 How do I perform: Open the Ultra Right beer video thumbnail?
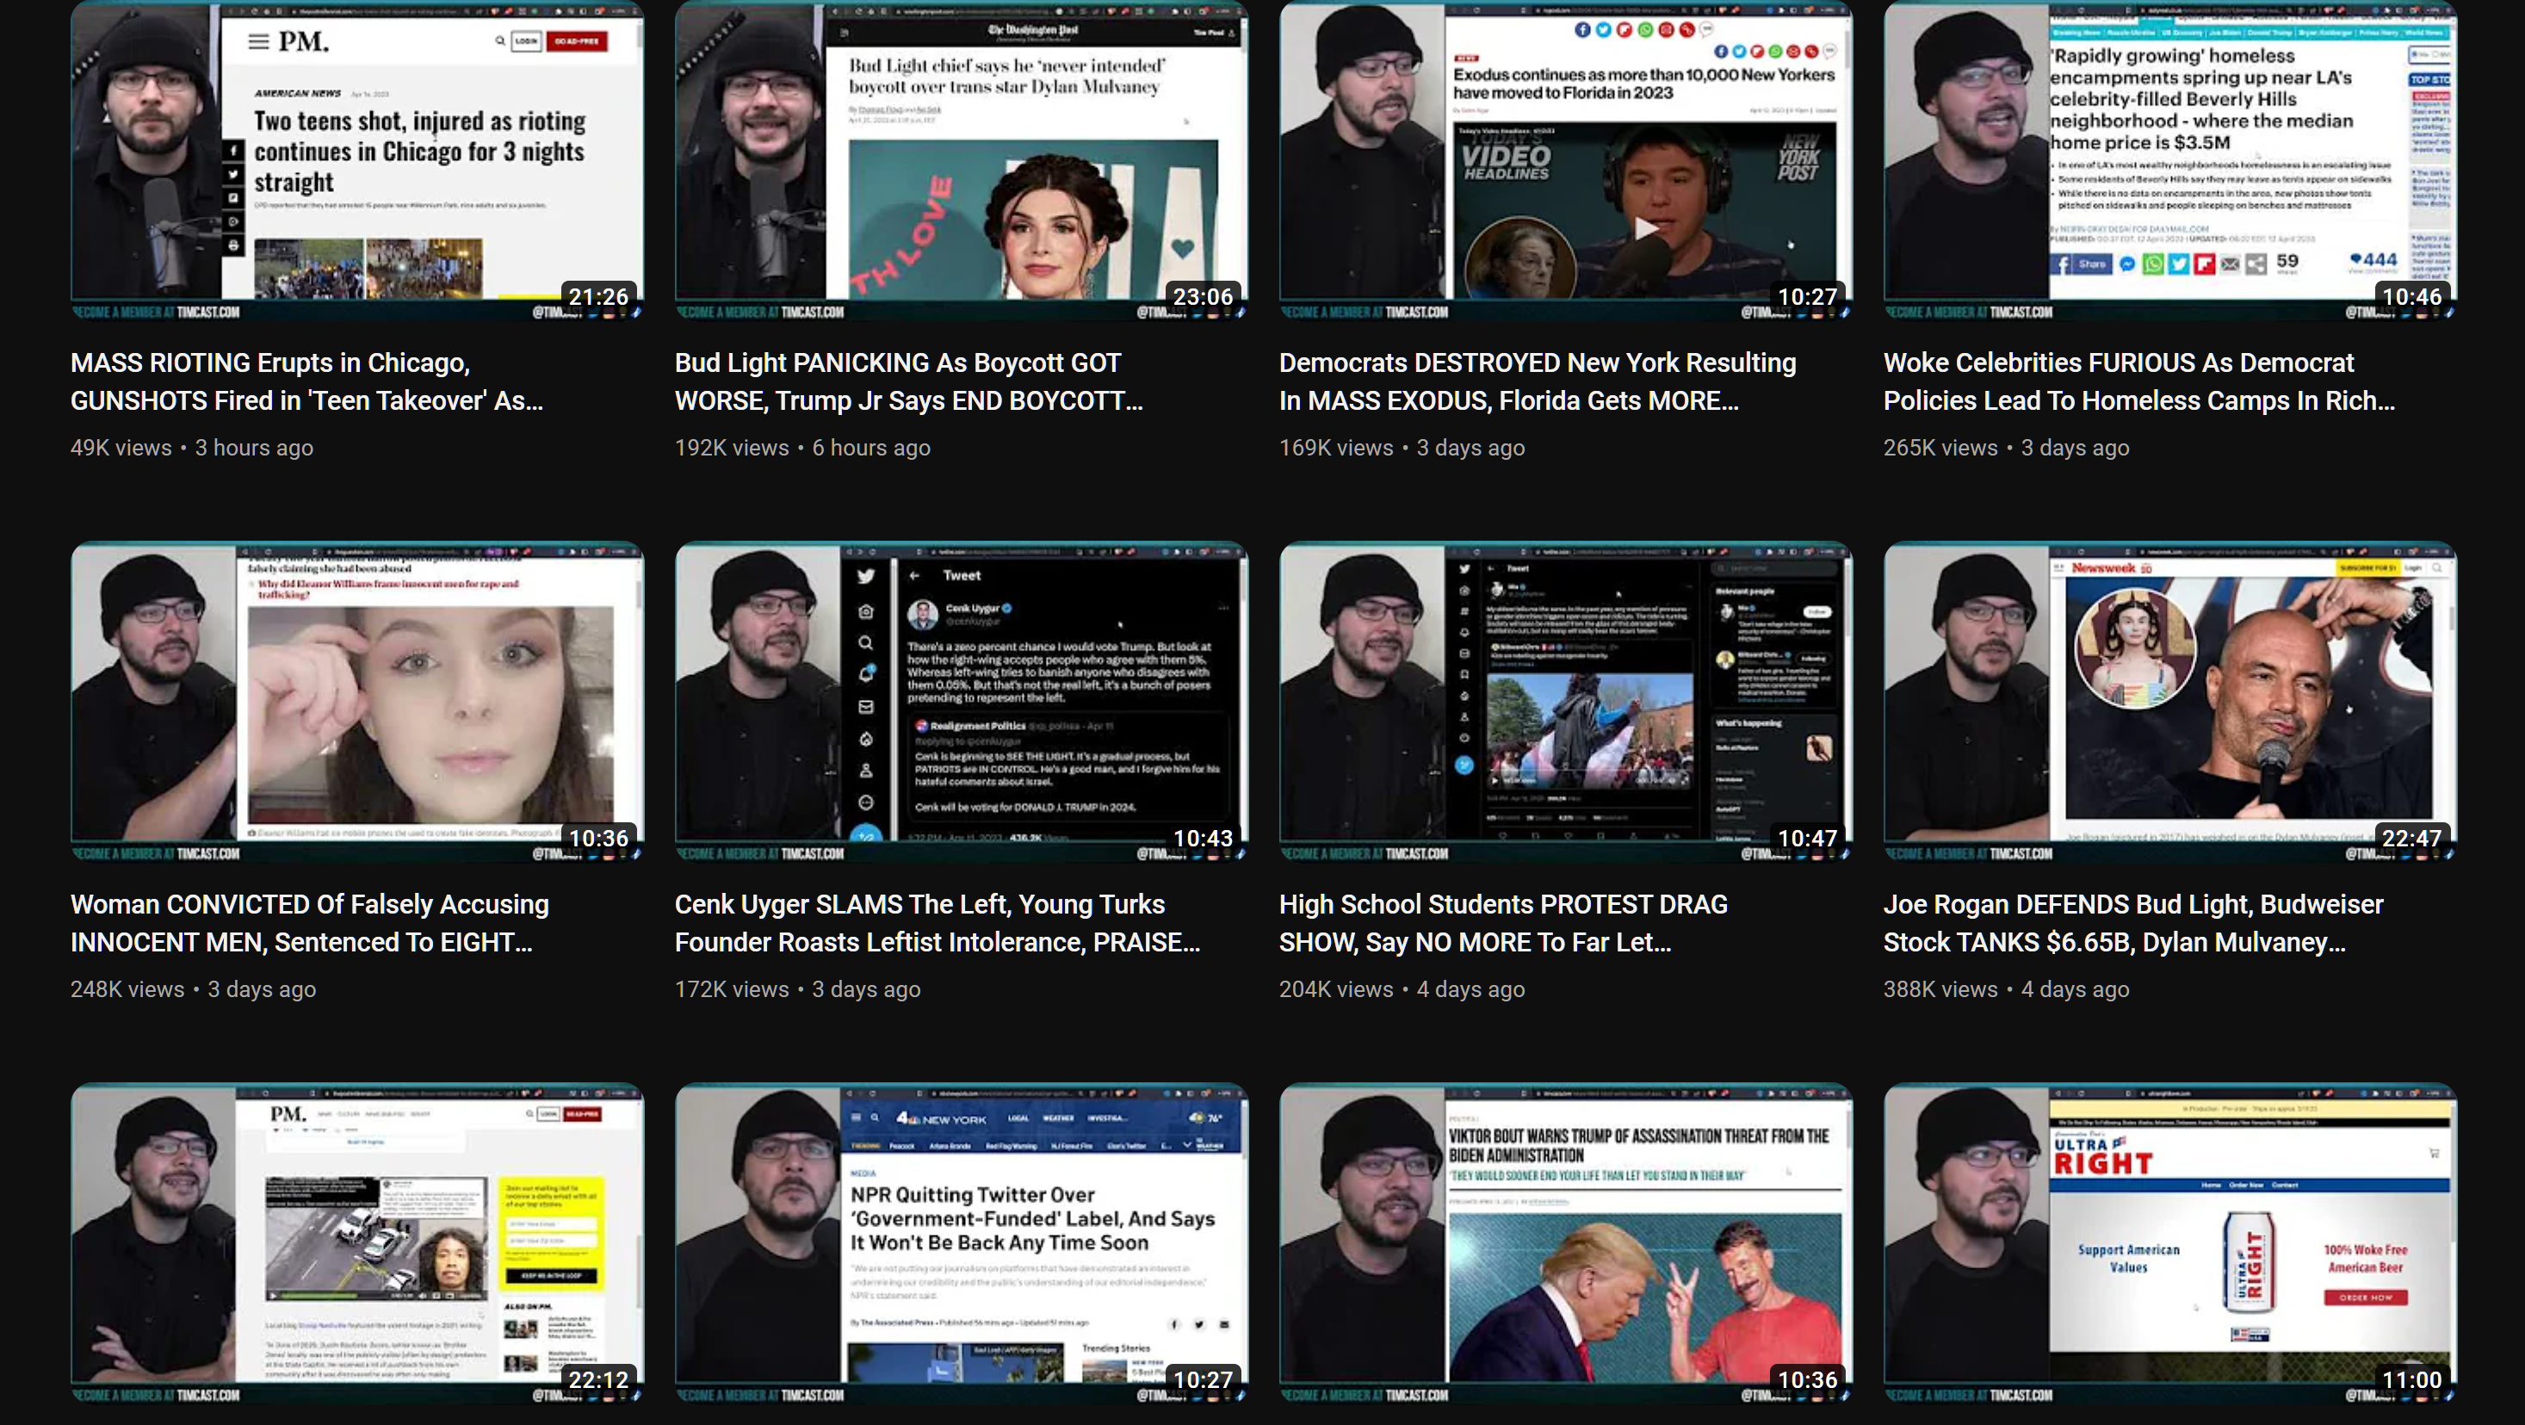(x=2169, y=1243)
